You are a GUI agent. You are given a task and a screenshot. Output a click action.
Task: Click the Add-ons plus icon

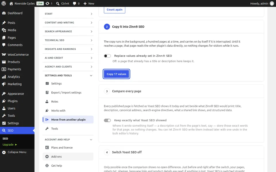pyautogui.click(x=47, y=157)
